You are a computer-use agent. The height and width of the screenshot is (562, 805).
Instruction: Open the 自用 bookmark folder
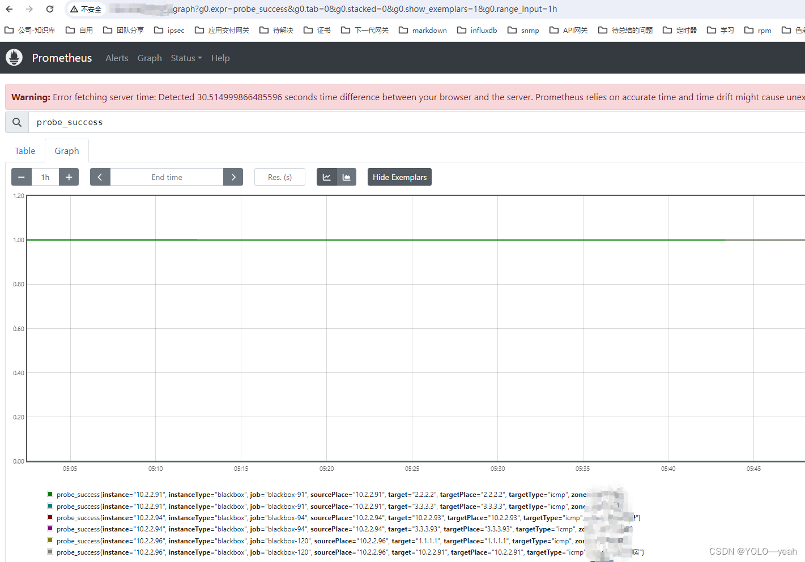point(79,30)
